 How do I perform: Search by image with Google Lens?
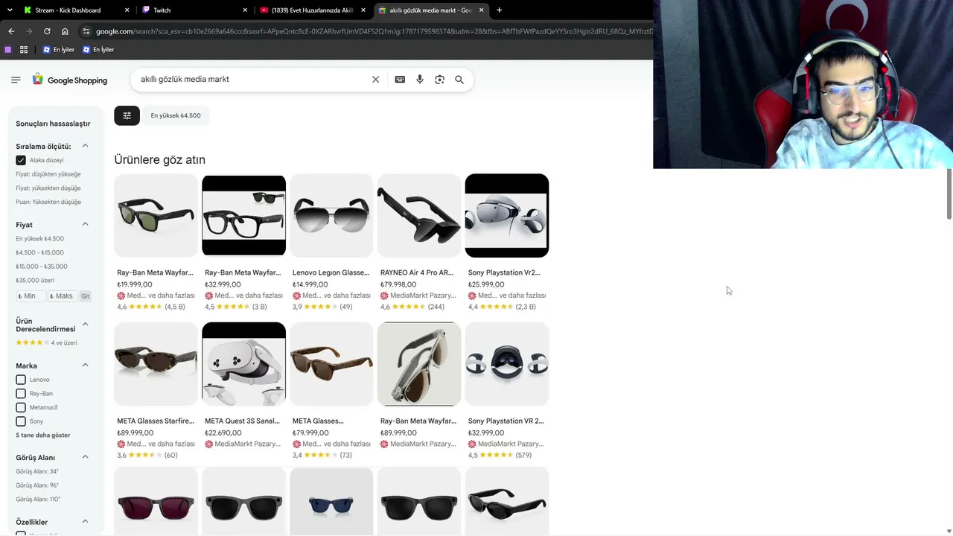439,80
